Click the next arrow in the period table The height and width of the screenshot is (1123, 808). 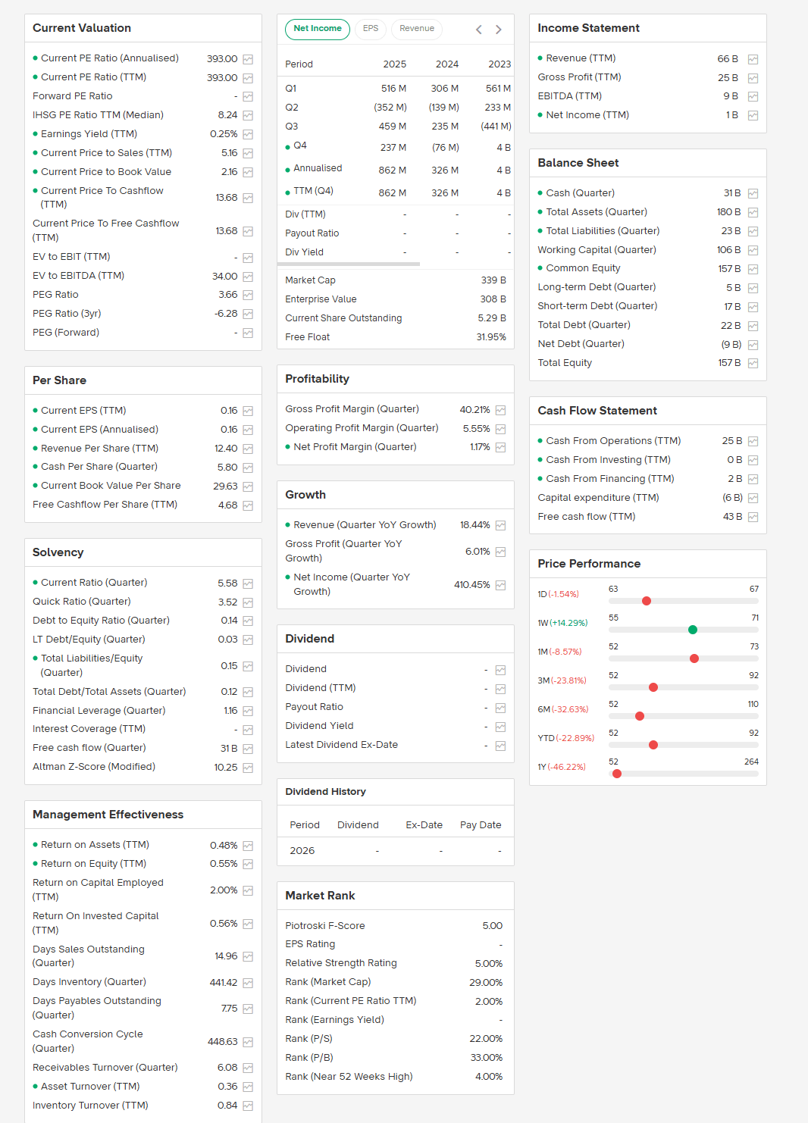(498, 30)
